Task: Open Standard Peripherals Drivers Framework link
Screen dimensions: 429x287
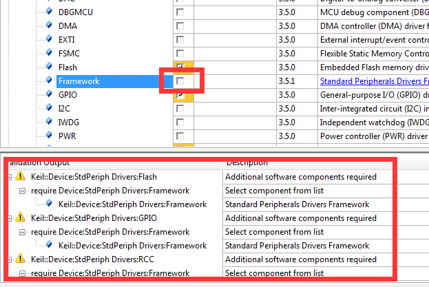Action: coord(375,81)
